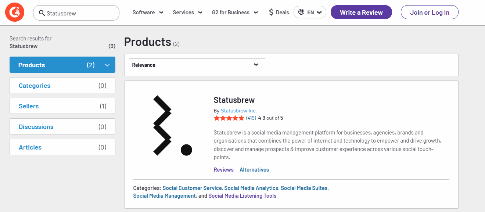The height and width of the screenshot is (212, 485).
Task: Open the Social Media Analytics category link
Action: [x=251, y=188]
